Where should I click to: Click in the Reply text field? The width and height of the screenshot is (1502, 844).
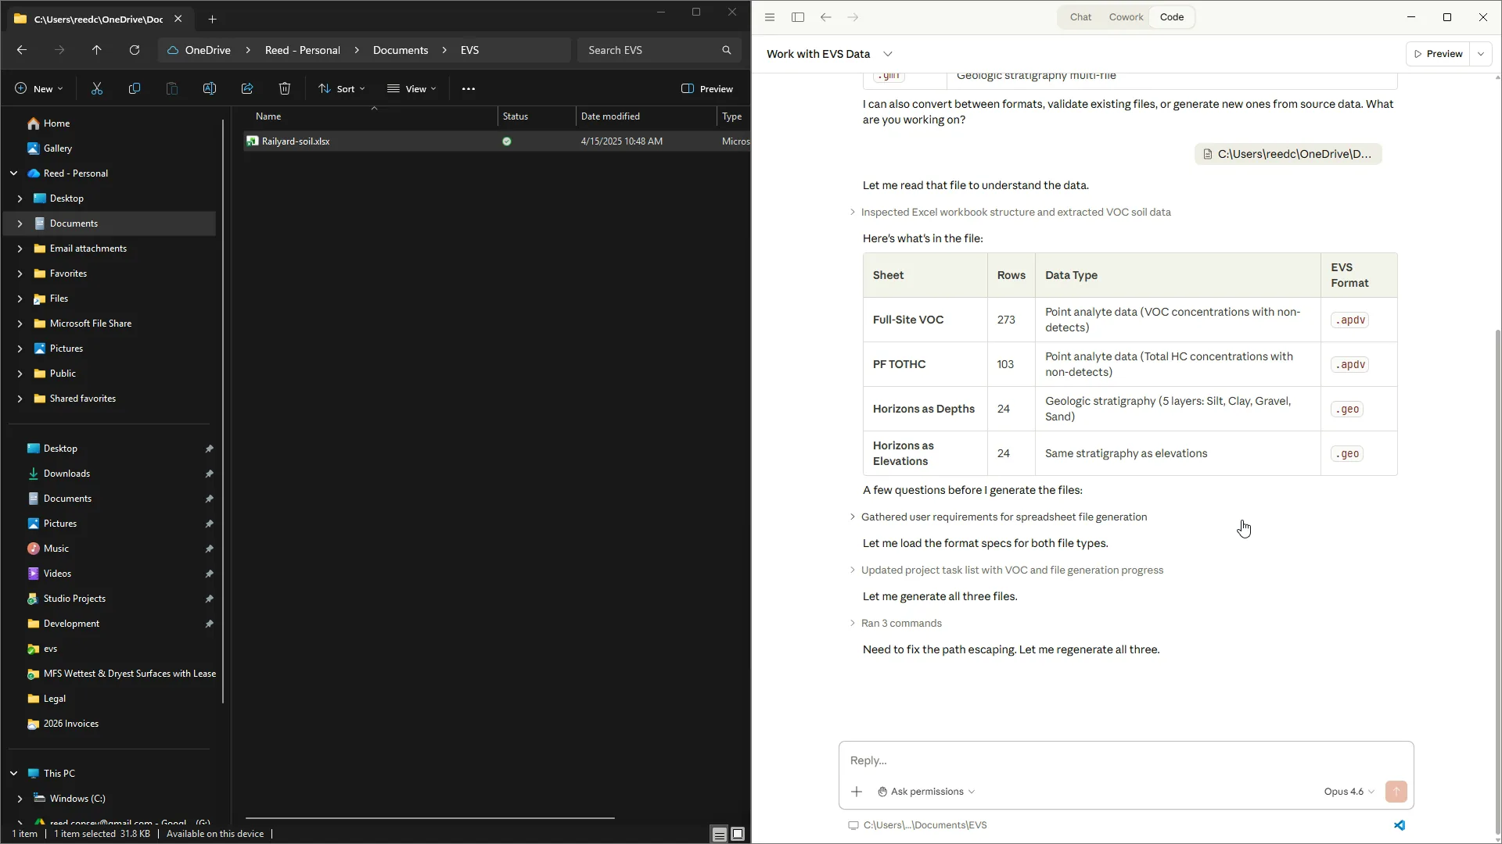1126,760
